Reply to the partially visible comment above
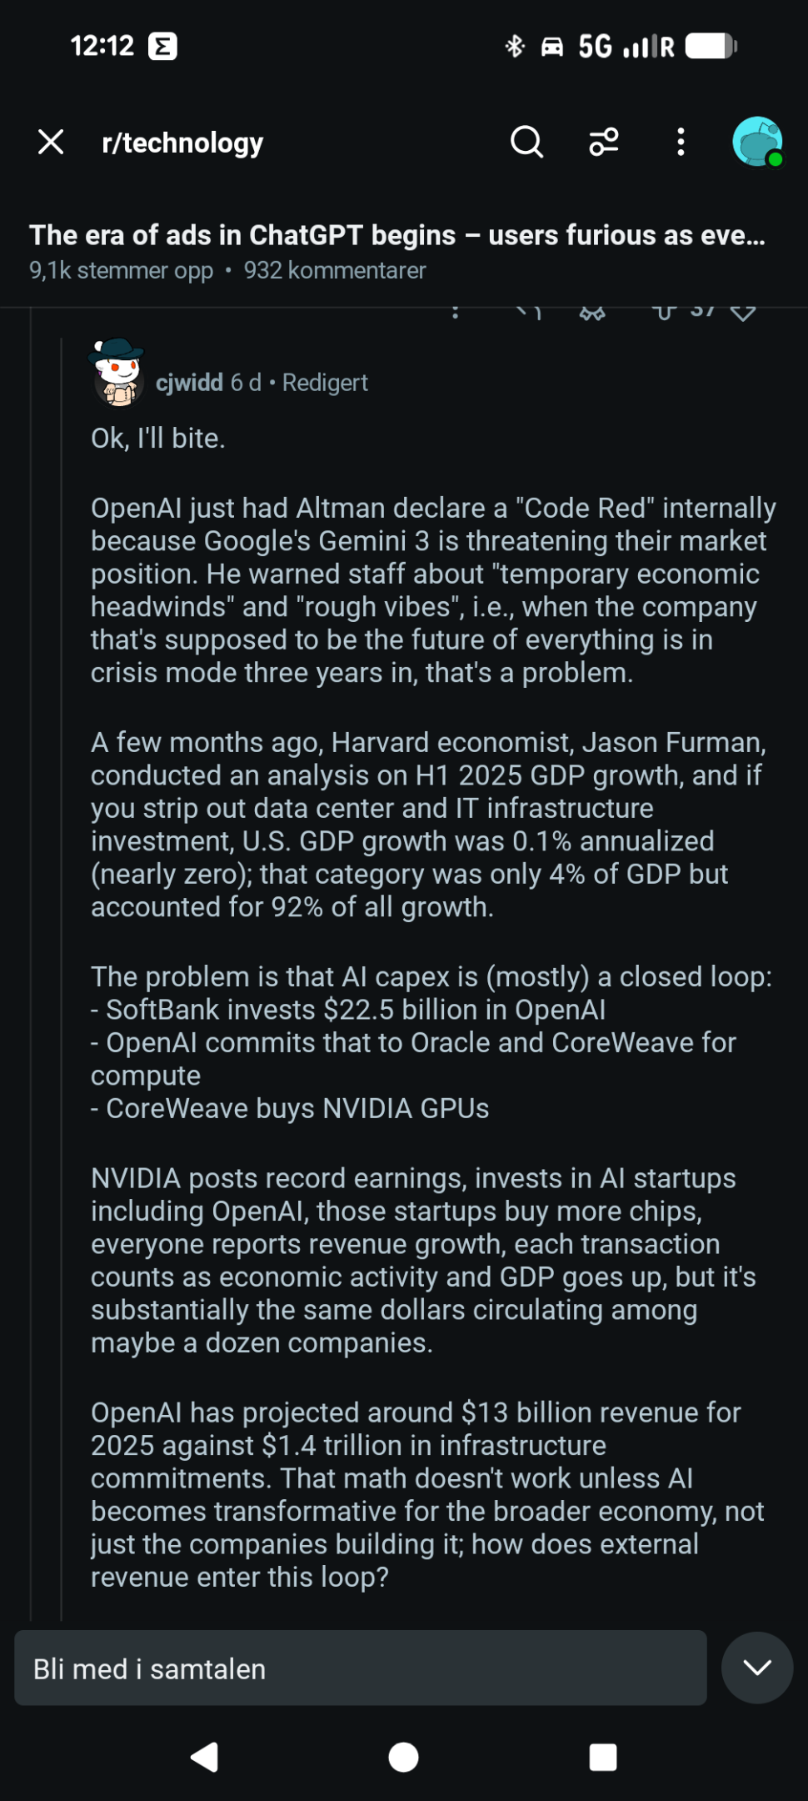Screen dimensions: 808x1801 (528, 313)
